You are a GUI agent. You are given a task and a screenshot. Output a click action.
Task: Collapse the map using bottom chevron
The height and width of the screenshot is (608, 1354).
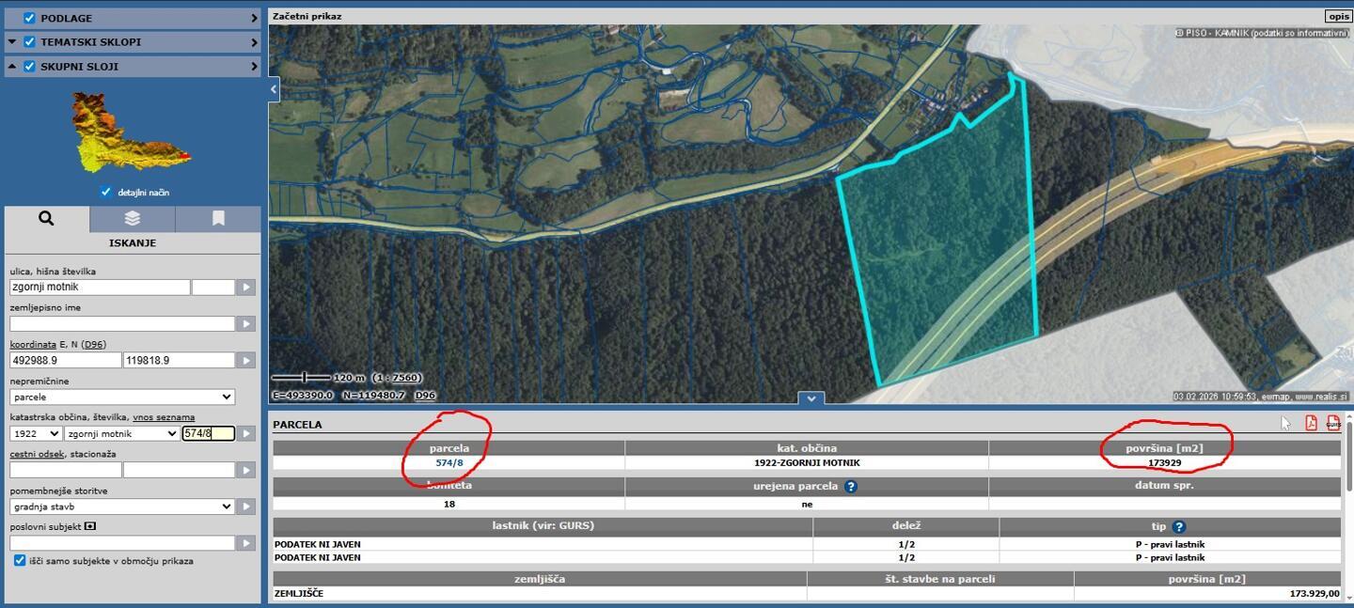pos(811,398)
